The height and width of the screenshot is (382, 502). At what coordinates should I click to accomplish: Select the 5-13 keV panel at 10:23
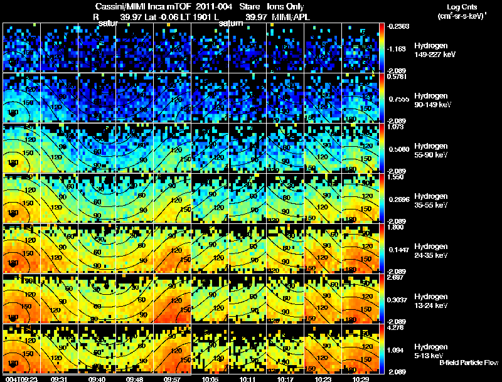coord(323,349)
